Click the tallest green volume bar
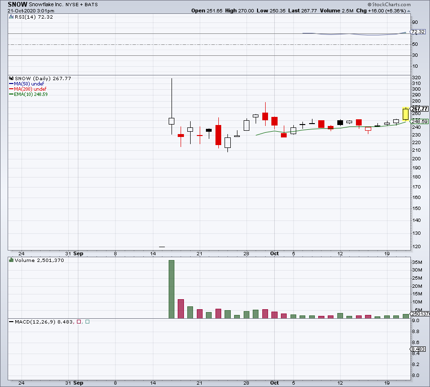Screen dimensions: 430x387 coord(172,289)
